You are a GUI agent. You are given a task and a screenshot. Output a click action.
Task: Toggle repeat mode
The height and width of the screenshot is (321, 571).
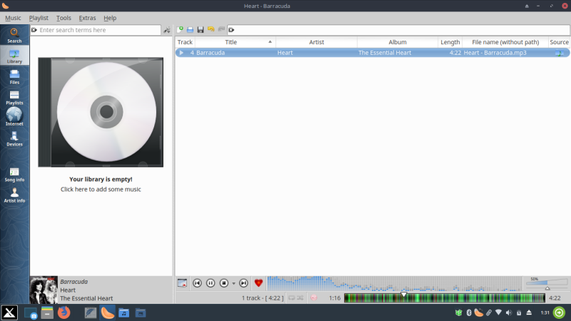point(291,297)
